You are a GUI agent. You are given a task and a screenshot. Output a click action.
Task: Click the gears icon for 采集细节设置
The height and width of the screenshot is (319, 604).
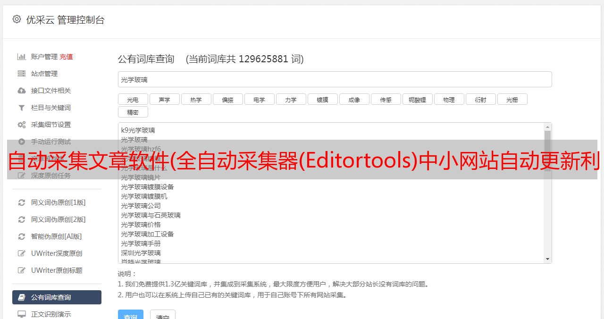[22, 125]
